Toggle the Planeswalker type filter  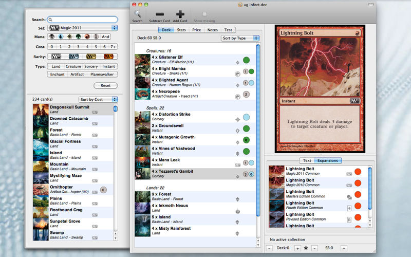click(102, 74)
